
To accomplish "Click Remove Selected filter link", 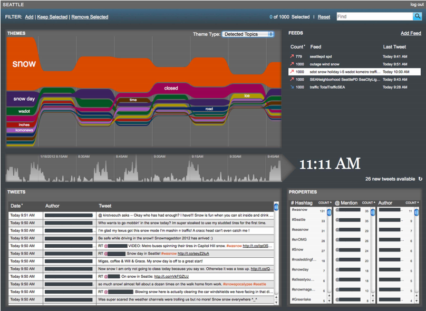I will 90,17.
